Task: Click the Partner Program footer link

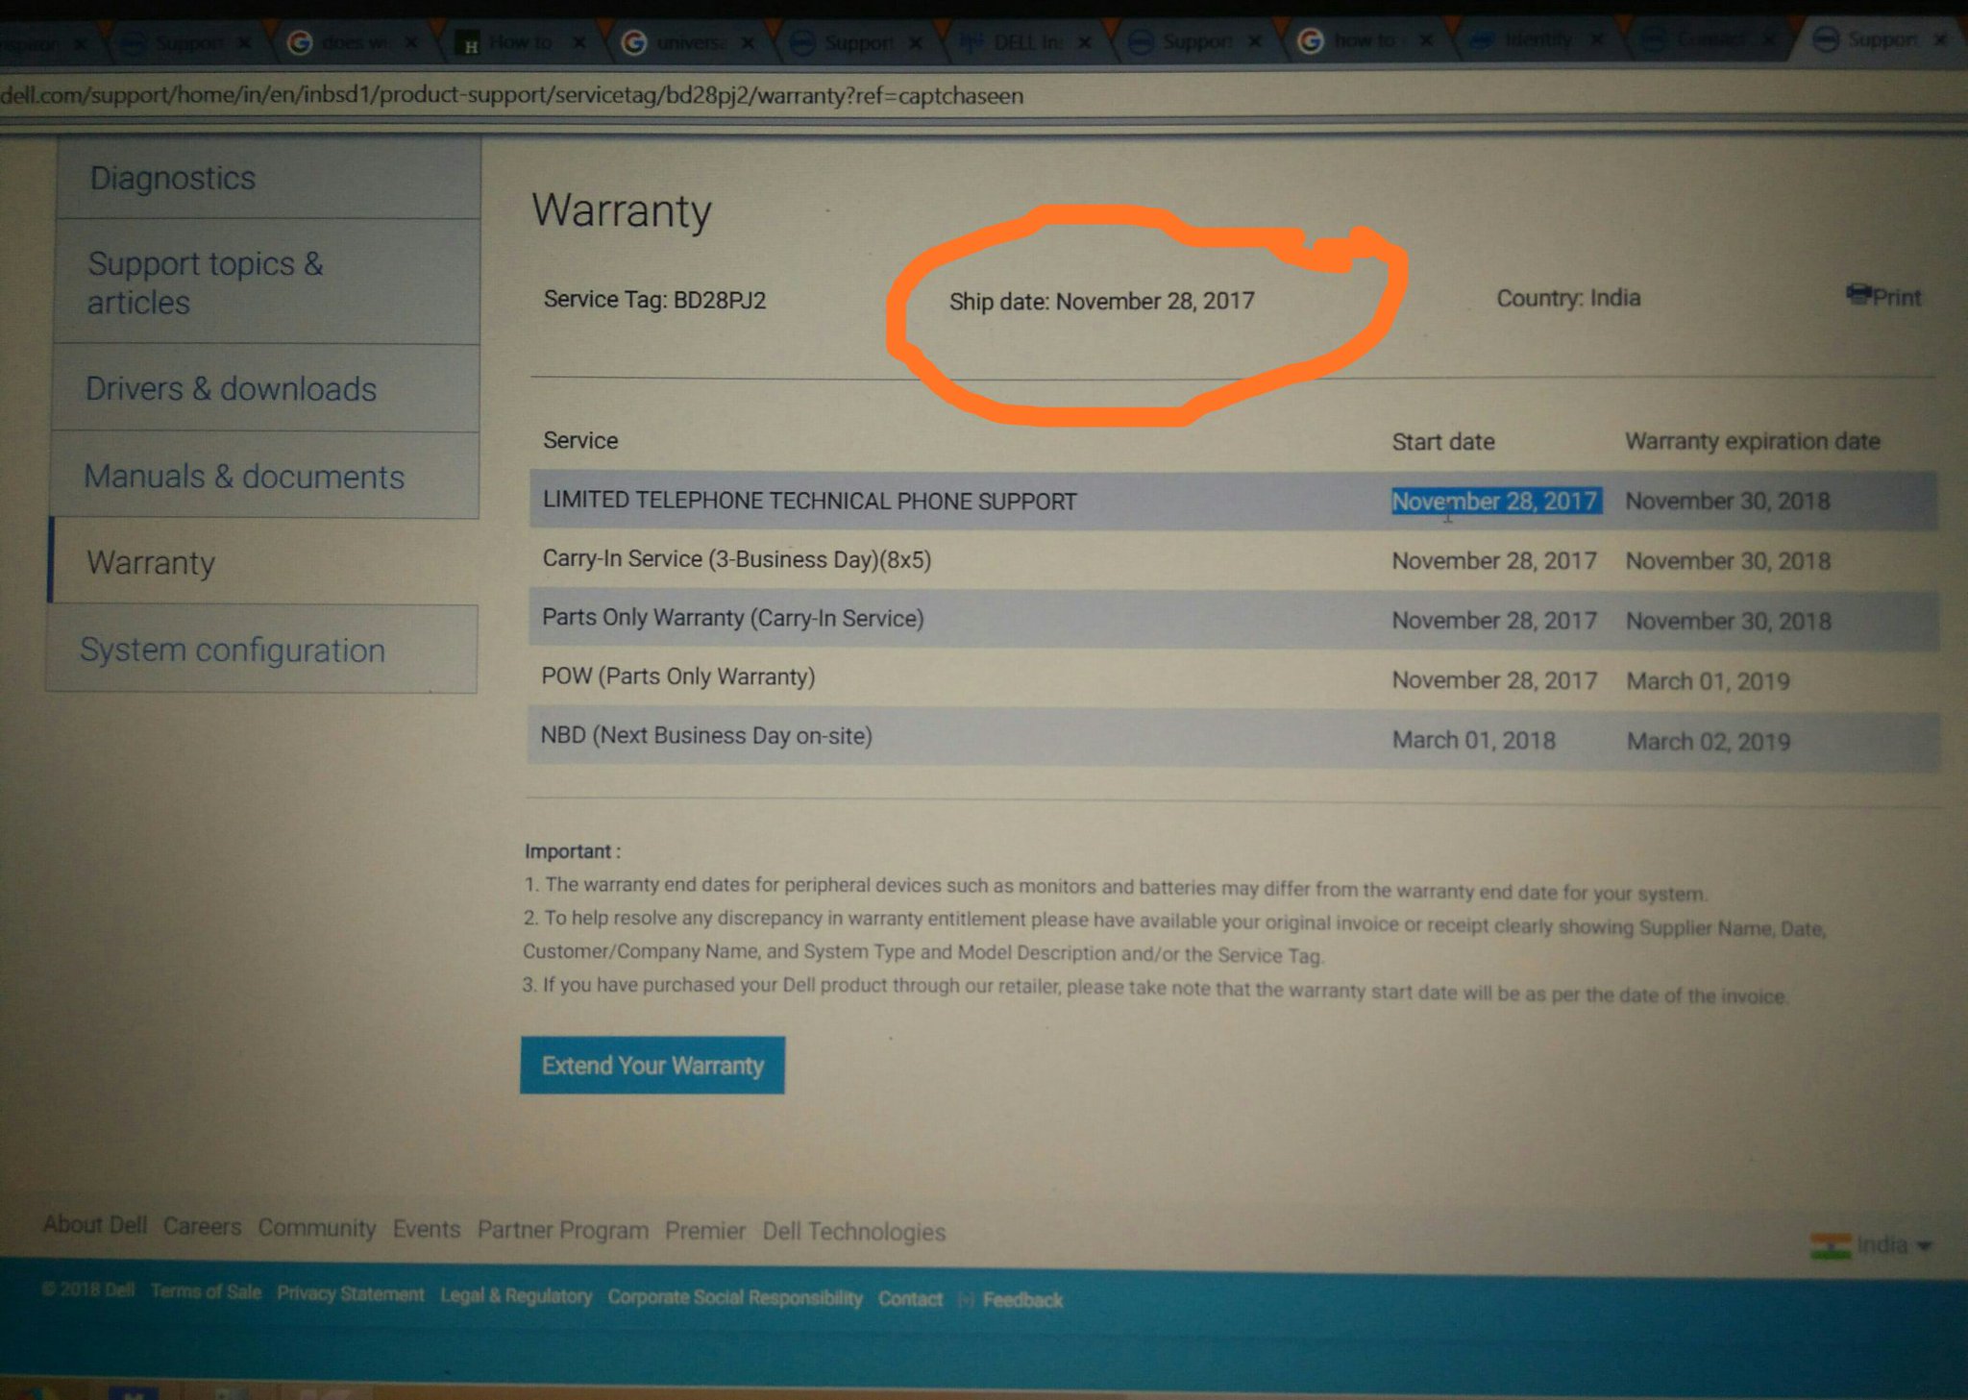Action: (562, 1231)
